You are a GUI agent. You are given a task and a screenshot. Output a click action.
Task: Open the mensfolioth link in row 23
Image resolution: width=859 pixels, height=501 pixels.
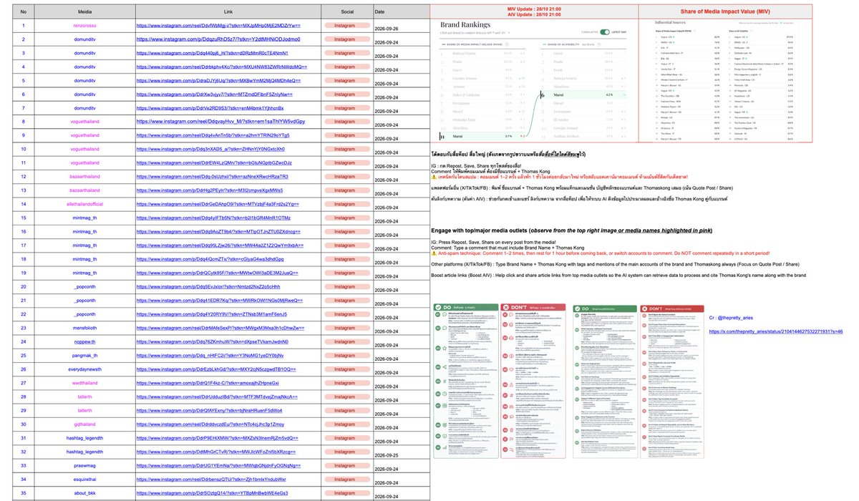pyautogui.click(x=220, y=326)
